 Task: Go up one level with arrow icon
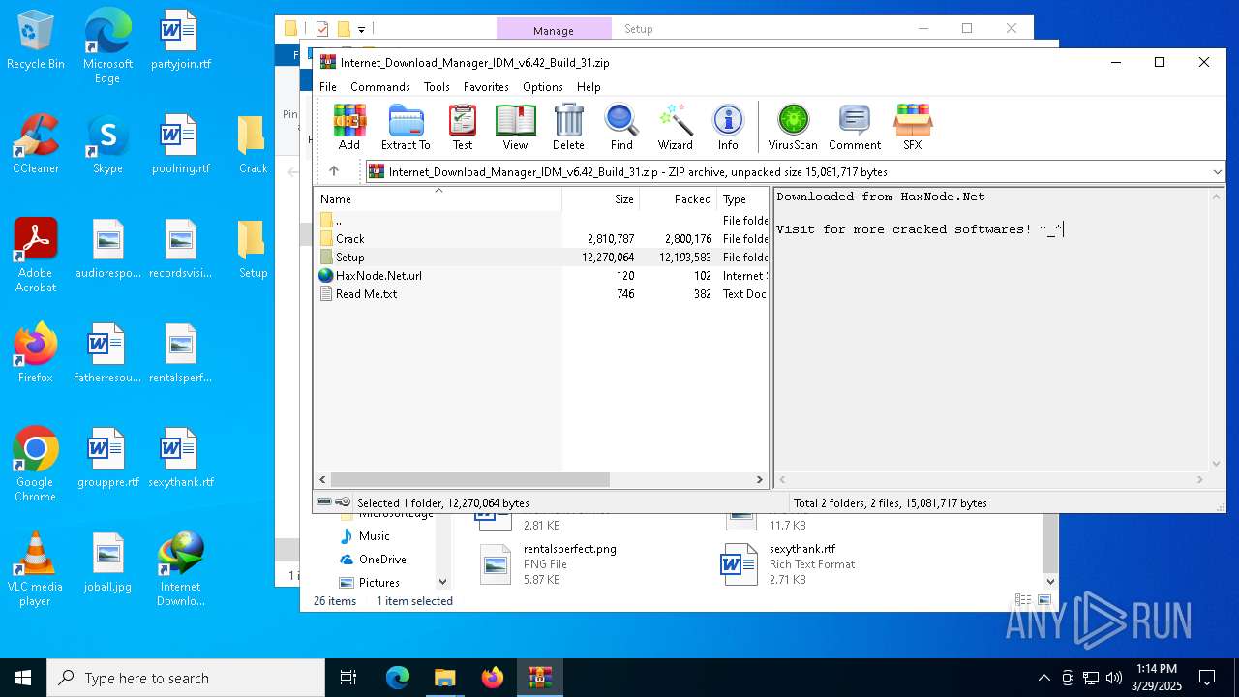334,171
